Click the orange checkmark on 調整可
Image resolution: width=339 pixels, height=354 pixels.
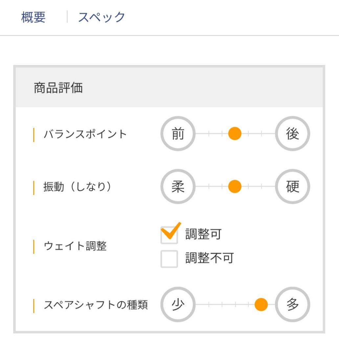pyautogui.click(x=171, y=230)
